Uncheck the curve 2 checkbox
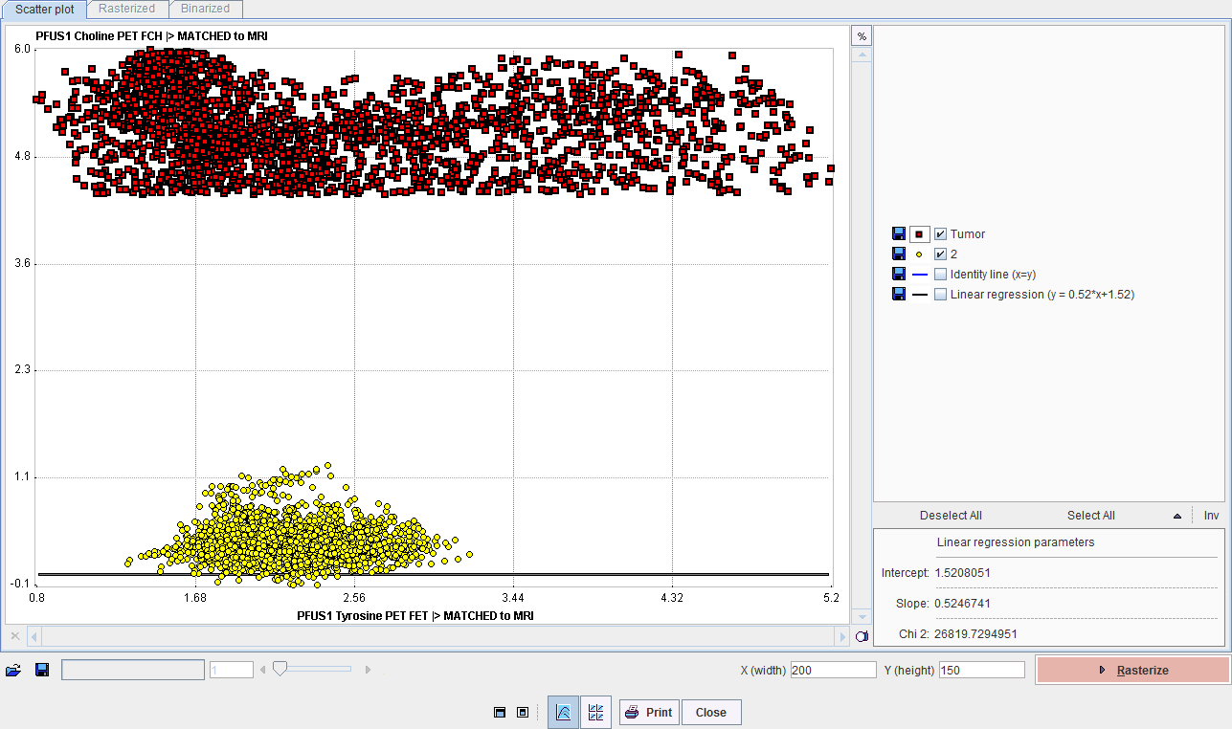Screen dimensions: 1232x729 click(x=940, y=254)
